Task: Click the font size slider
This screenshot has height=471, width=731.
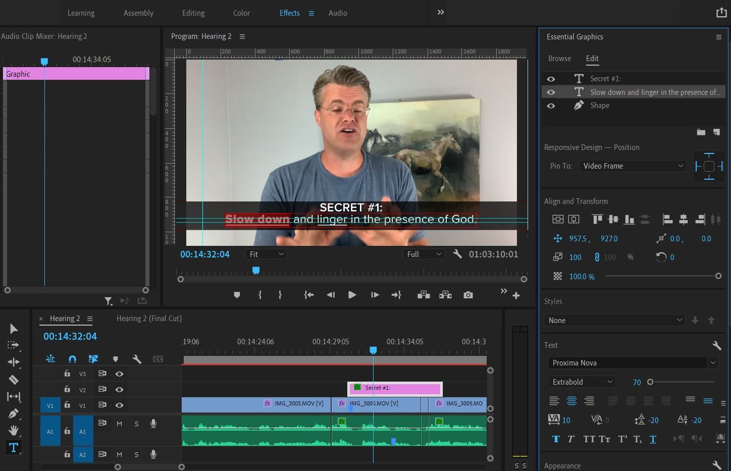Action: click(x=682, y=382)
